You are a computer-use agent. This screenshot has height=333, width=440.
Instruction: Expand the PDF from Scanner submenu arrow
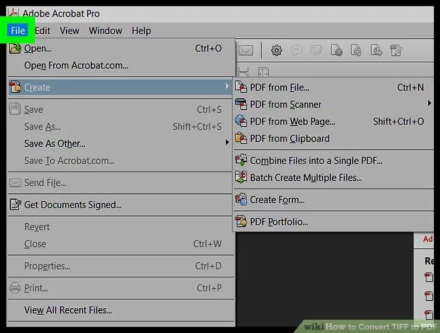coord(429,103)
